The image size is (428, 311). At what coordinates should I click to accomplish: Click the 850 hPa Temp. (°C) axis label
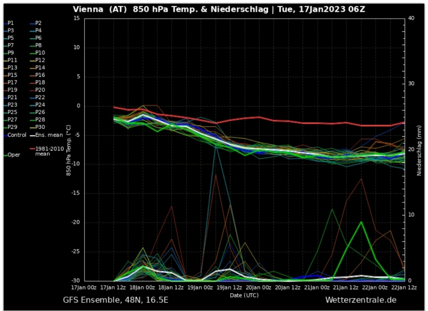(68, 149)
